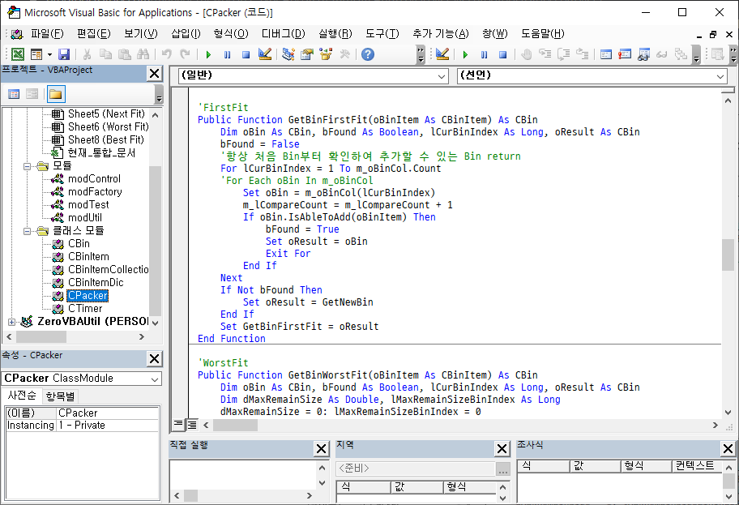Click the Step Out debug icon
Screen dimensions: 739x505
(x=583, y=54)
